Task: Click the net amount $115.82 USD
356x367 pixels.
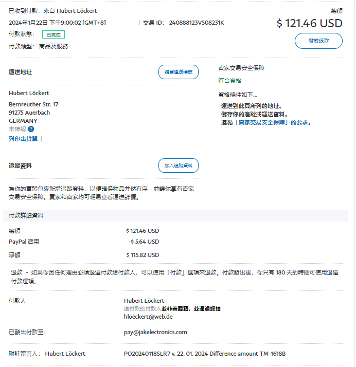Action: point(143,255)
